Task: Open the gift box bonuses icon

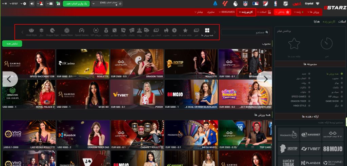Action: point(58,3)
